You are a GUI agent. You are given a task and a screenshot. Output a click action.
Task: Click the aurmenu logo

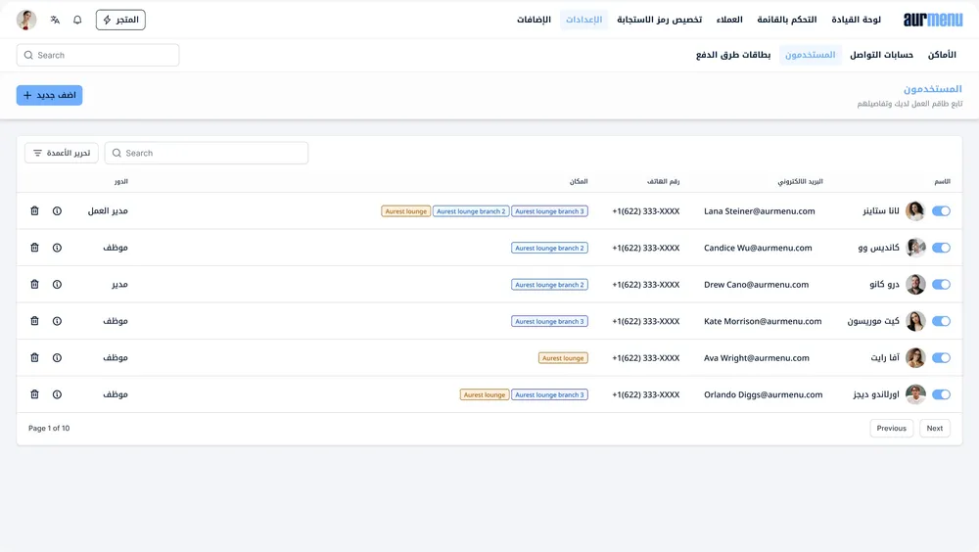(932, 20)
